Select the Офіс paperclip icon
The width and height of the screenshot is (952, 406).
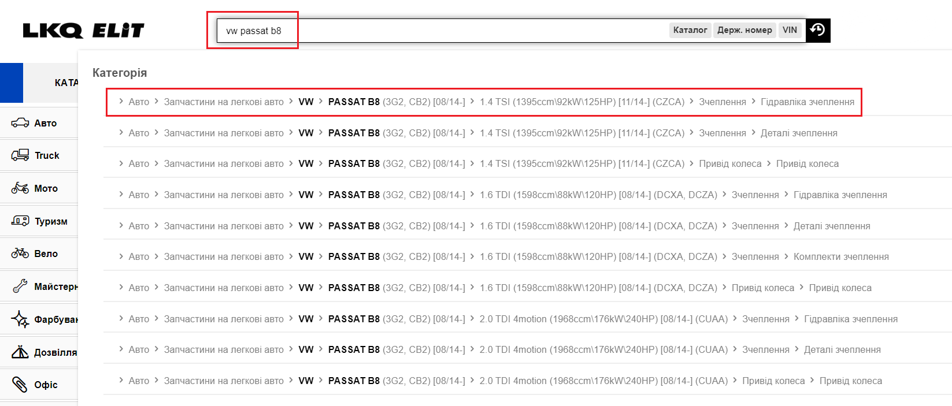[20, 385]
